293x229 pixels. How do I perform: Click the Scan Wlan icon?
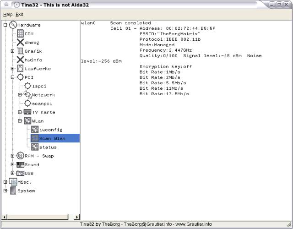35,138
